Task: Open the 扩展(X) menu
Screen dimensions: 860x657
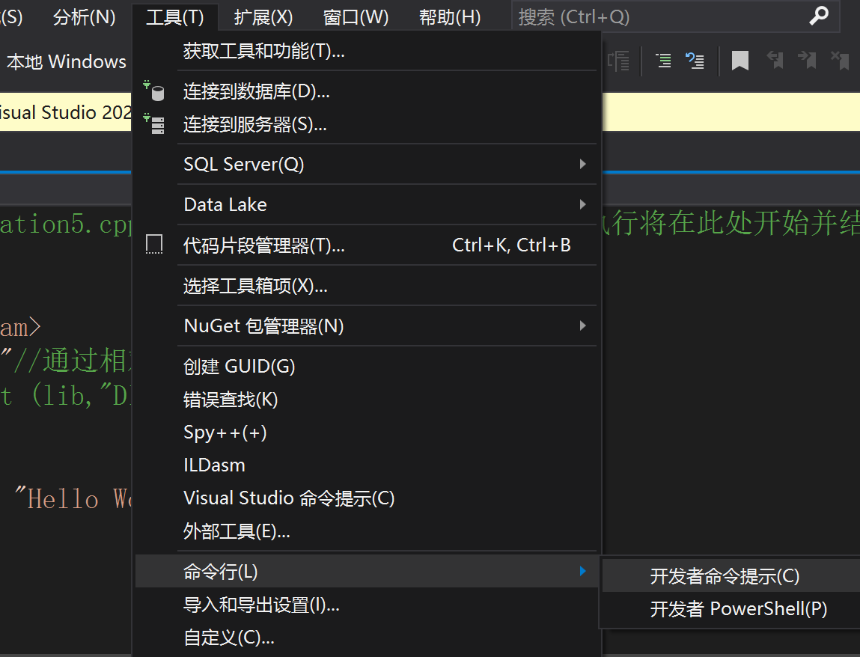Action: coord(263,17)
